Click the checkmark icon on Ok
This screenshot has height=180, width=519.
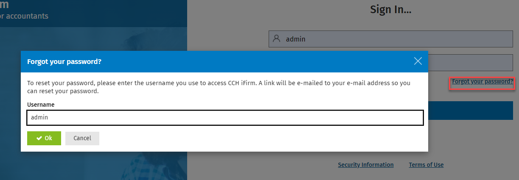(x=39, y=138)
